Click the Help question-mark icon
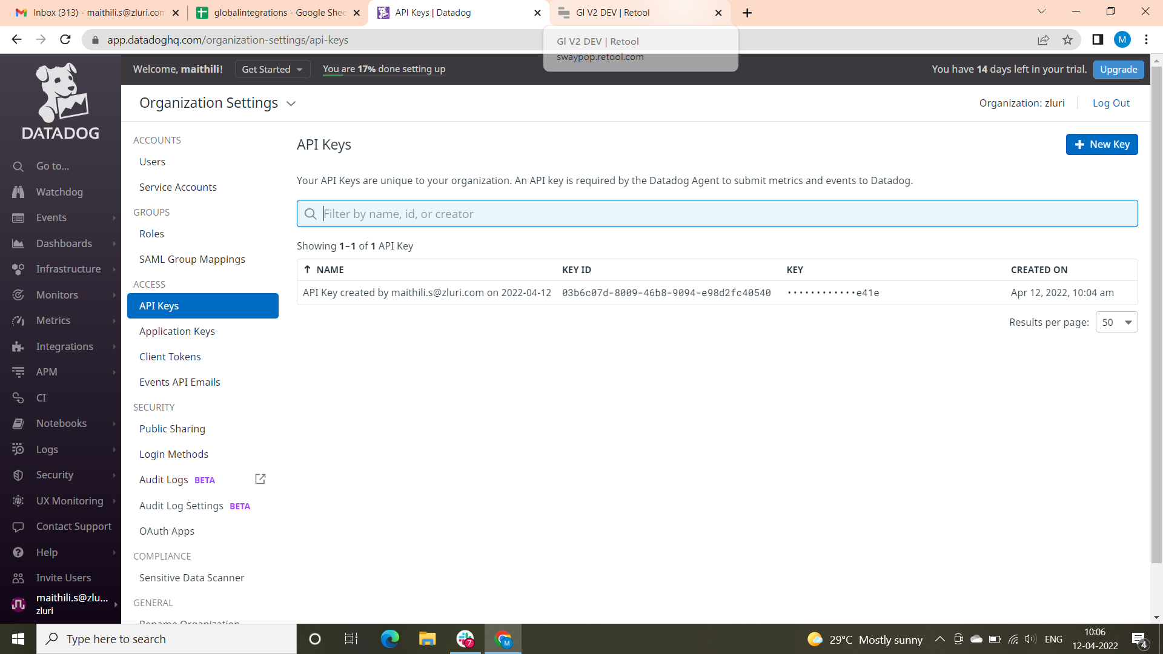This screenshot has height=654, width=1163. tap(18, 552)
